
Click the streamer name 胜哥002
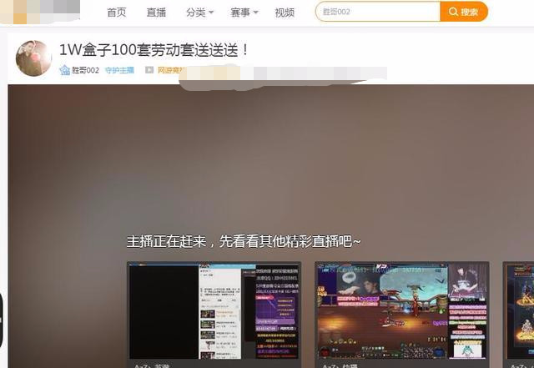85,70
